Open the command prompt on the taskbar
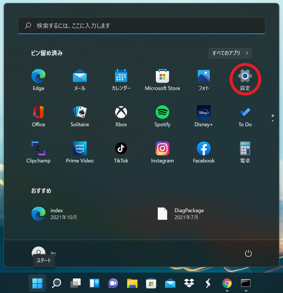283x293 pixels. (246, 283)
